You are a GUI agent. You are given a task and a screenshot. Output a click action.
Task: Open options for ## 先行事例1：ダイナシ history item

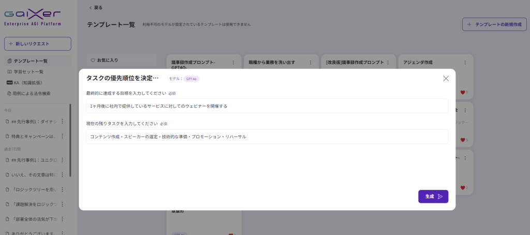[63, 122]
